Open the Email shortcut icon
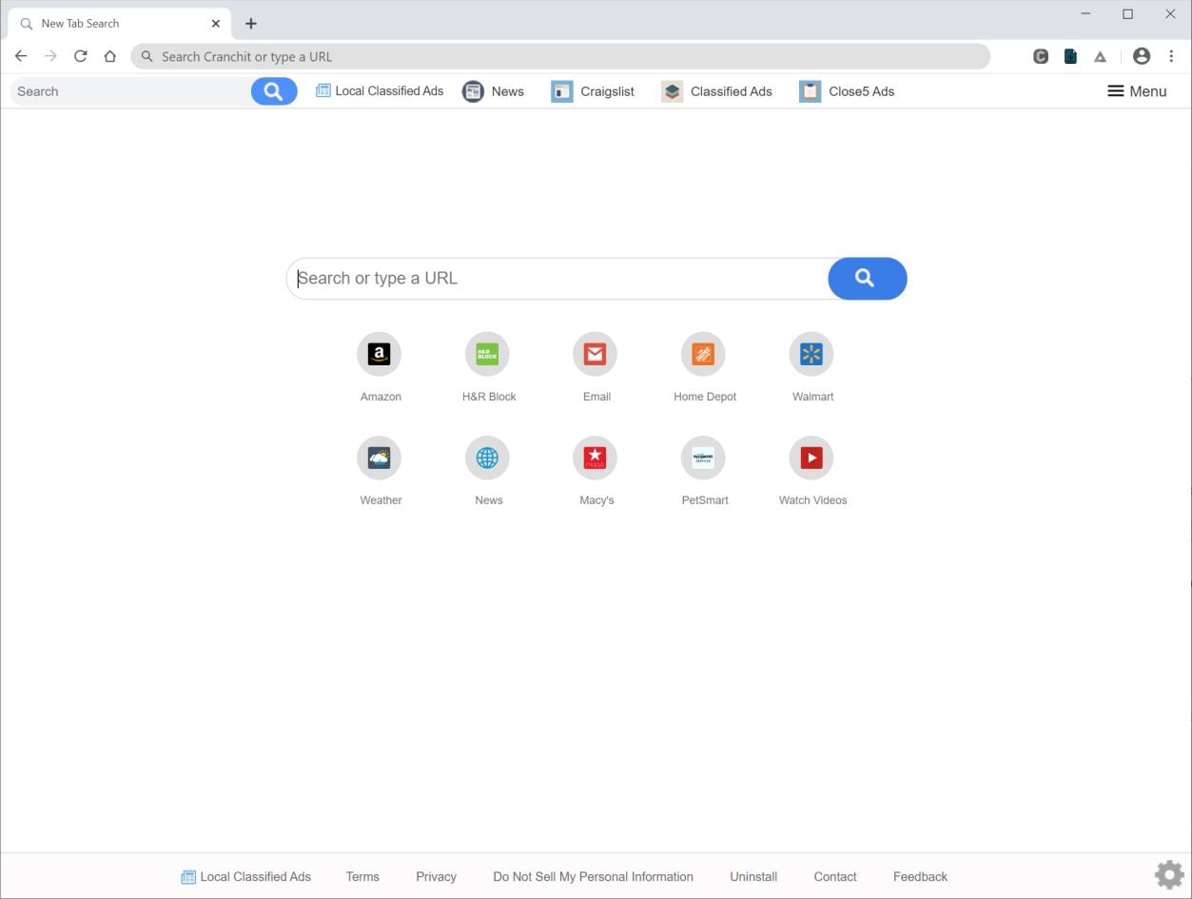This screenshot has width=1192, height=899. pyautogui.click(x=595, y=355)
